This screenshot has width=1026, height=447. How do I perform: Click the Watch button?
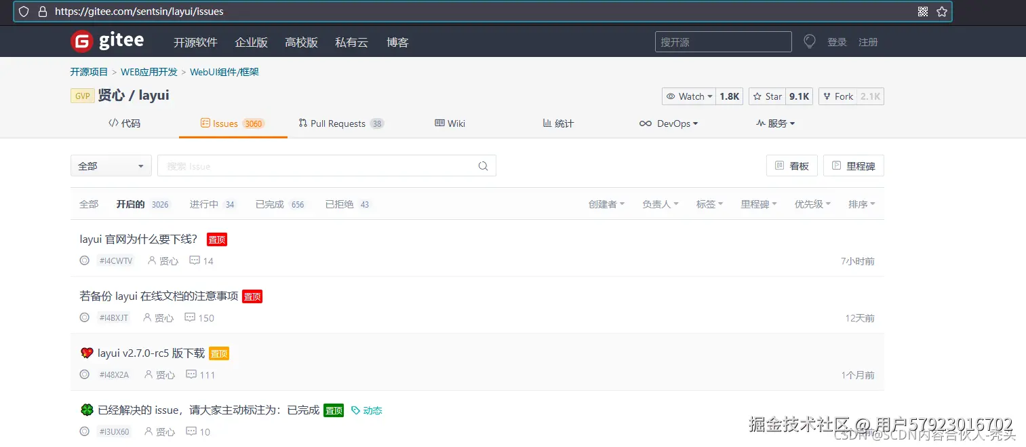tap(689, 96)
